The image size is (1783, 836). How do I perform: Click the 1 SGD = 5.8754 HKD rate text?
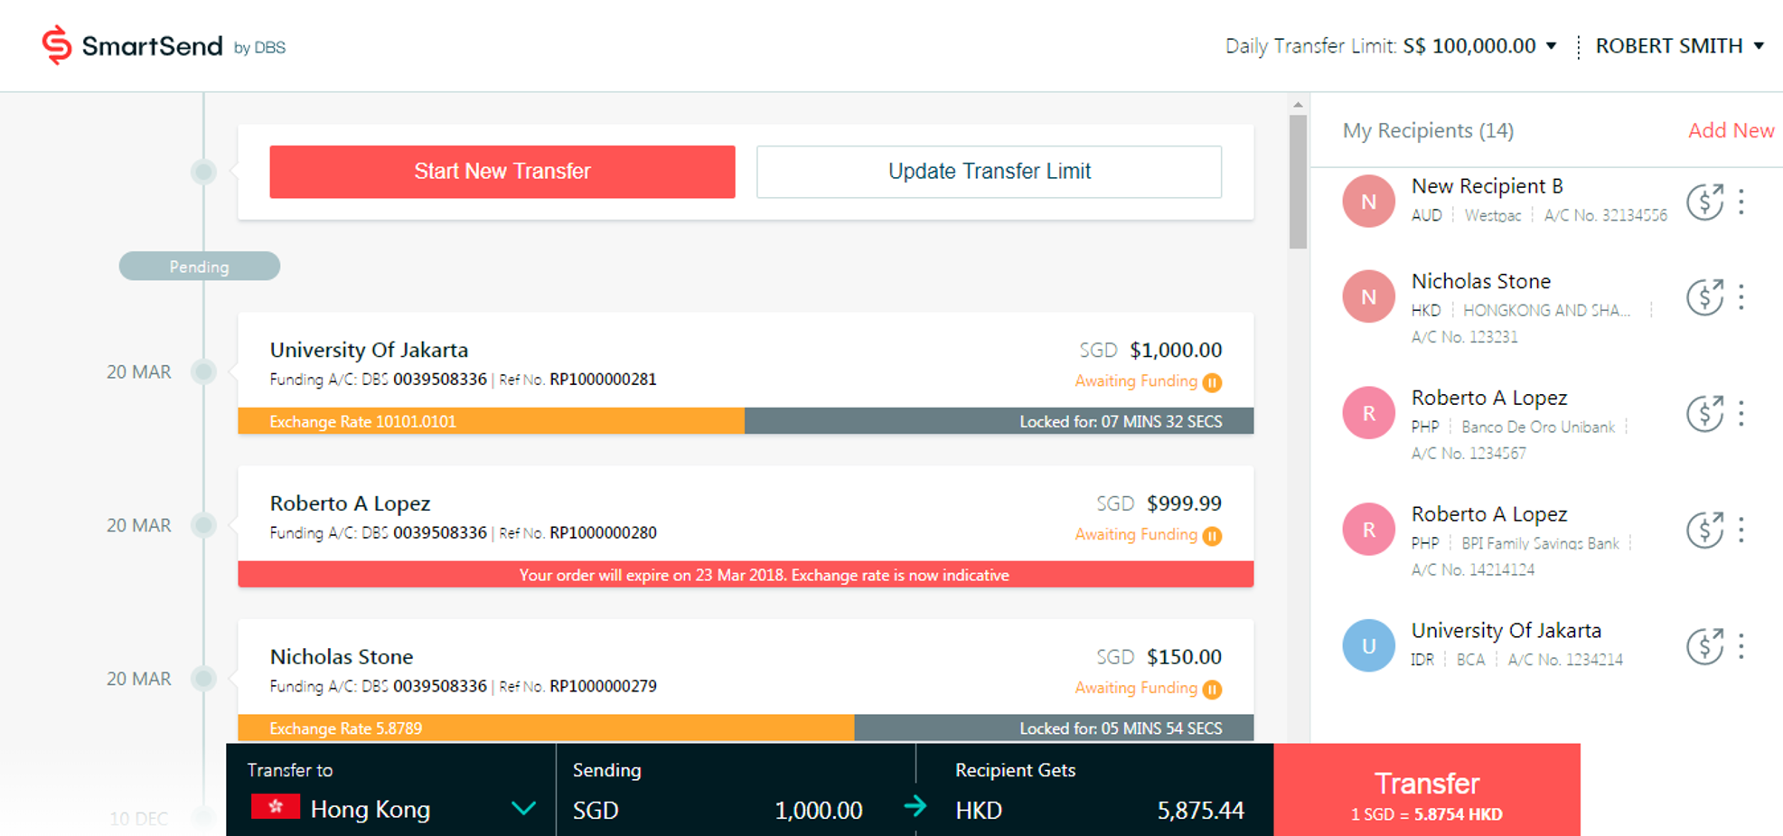[1426, 814]
